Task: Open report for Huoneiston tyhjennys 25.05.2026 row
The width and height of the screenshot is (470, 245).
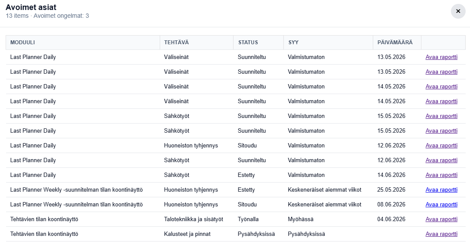Action: pyautogui.click(x=441, y=189)
